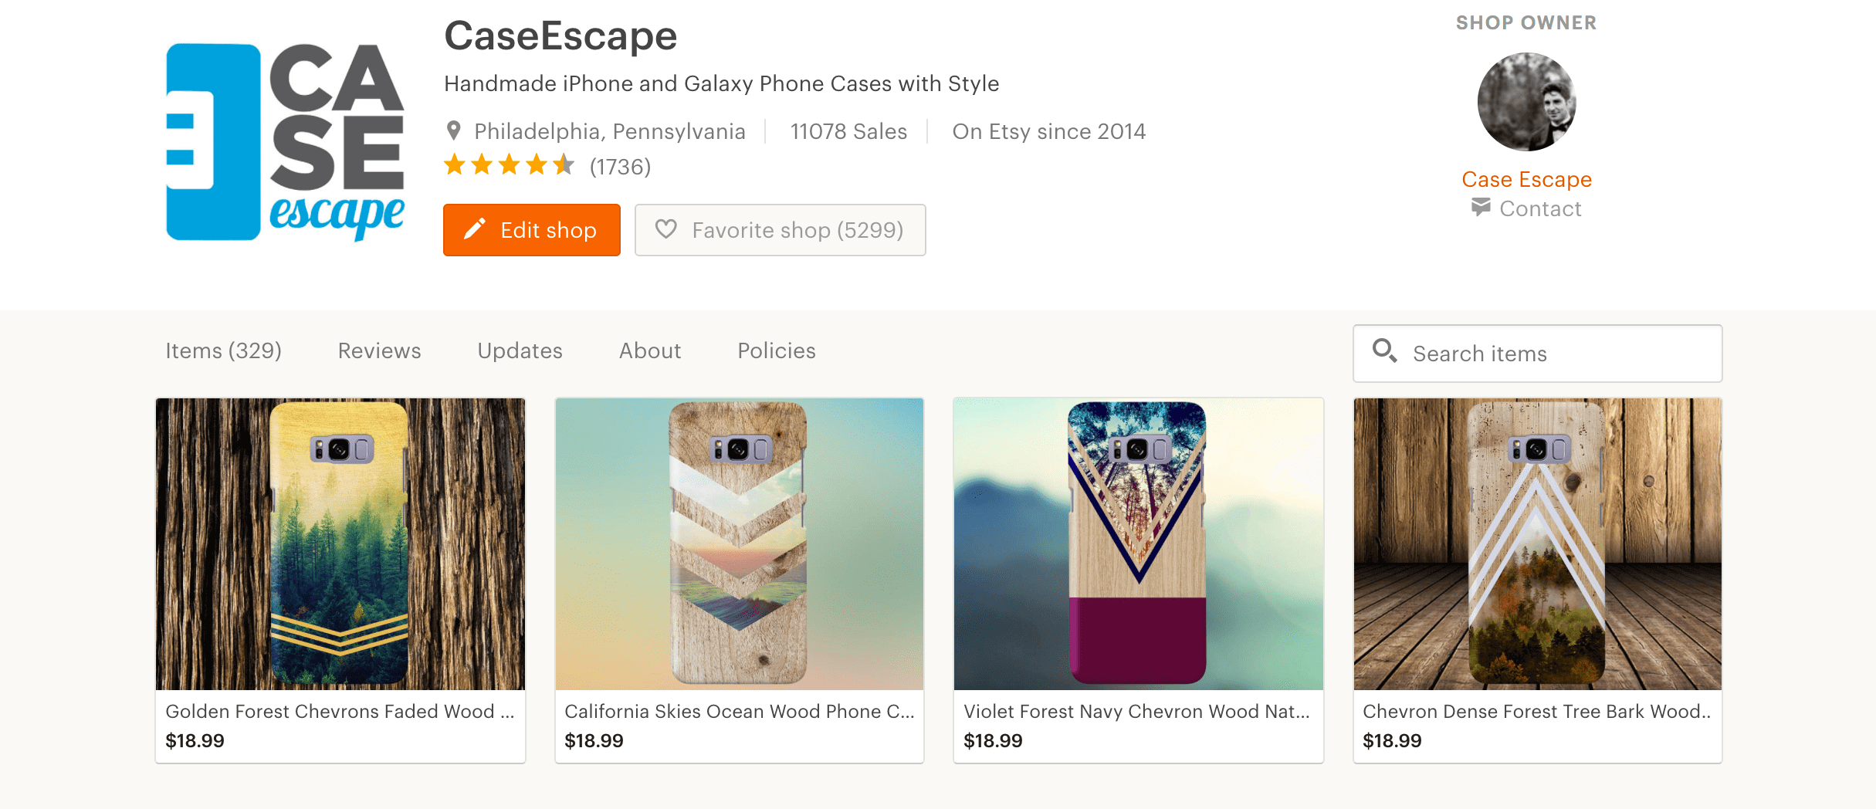
Task: Click the magnifying glass in the search bar
Action: point(1384,352)
